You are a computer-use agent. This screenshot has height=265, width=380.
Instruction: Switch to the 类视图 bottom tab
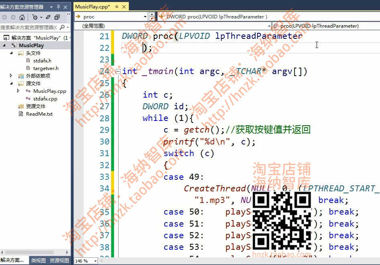[x=38, y=261]
